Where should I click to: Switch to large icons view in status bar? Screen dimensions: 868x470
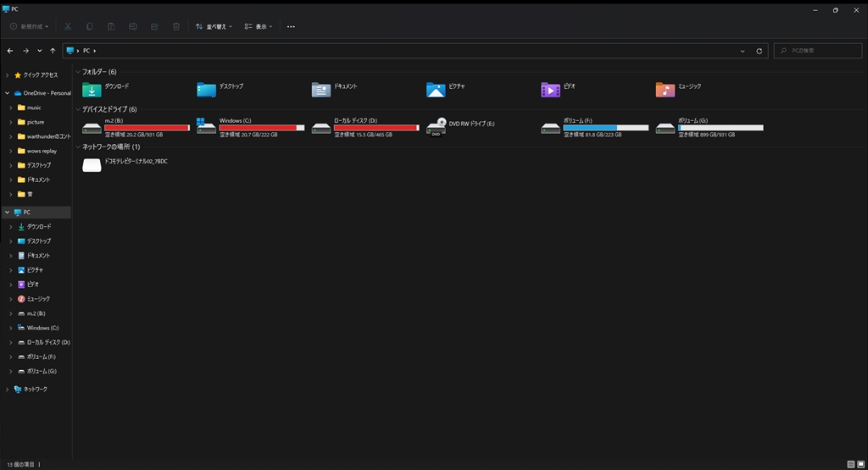pyautogui.click(x=861, y=464)
